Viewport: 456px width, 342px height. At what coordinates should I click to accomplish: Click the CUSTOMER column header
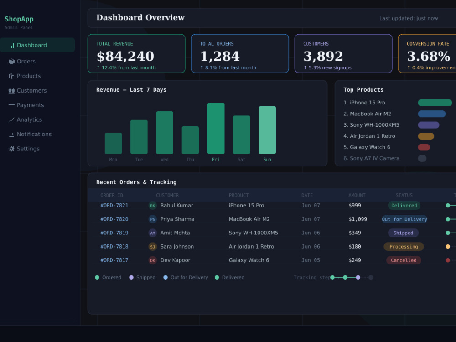[167, 196]
